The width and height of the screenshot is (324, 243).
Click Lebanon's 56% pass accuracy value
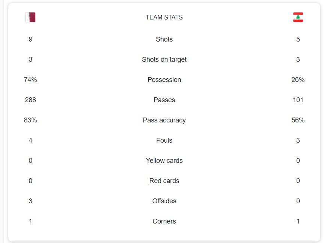click(298, 120)
